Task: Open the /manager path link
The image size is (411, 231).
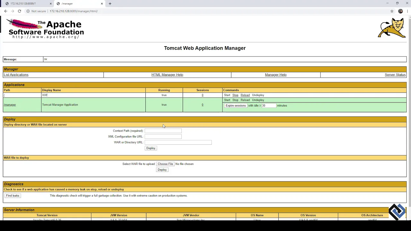Action: click(x=10, y=105)
